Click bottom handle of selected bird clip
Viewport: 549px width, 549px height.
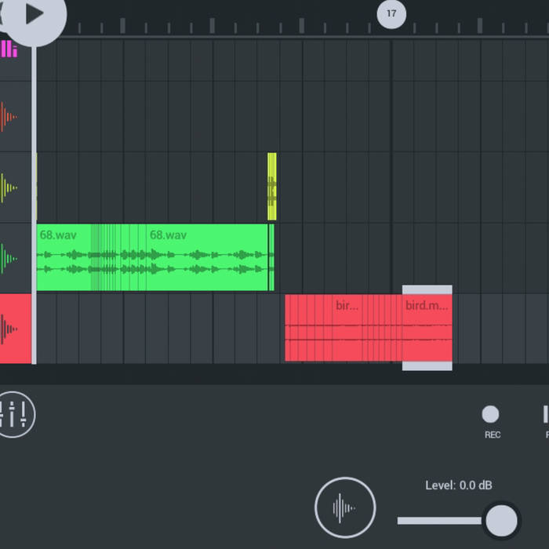[x=427, y=366]
